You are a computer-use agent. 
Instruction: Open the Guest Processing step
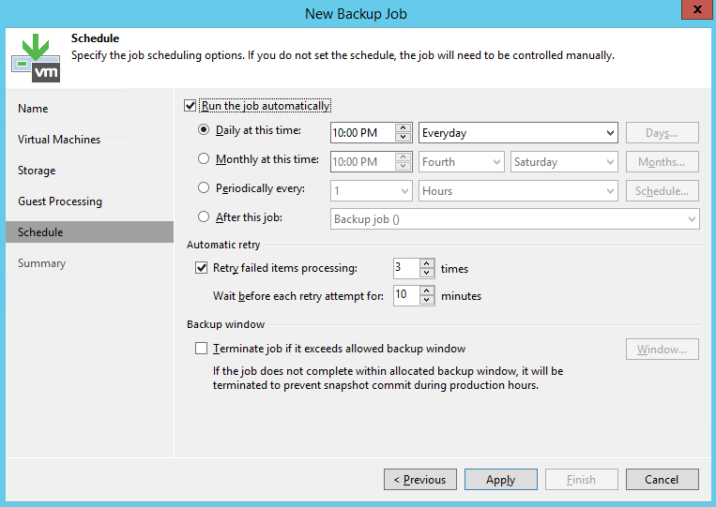[x=60, y=201]
